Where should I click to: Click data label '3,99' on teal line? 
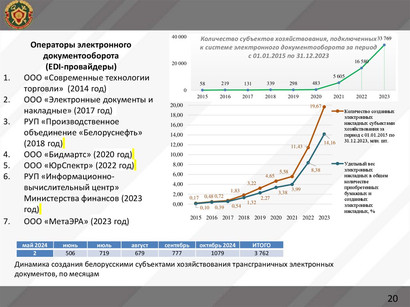(x=296, y=189)
